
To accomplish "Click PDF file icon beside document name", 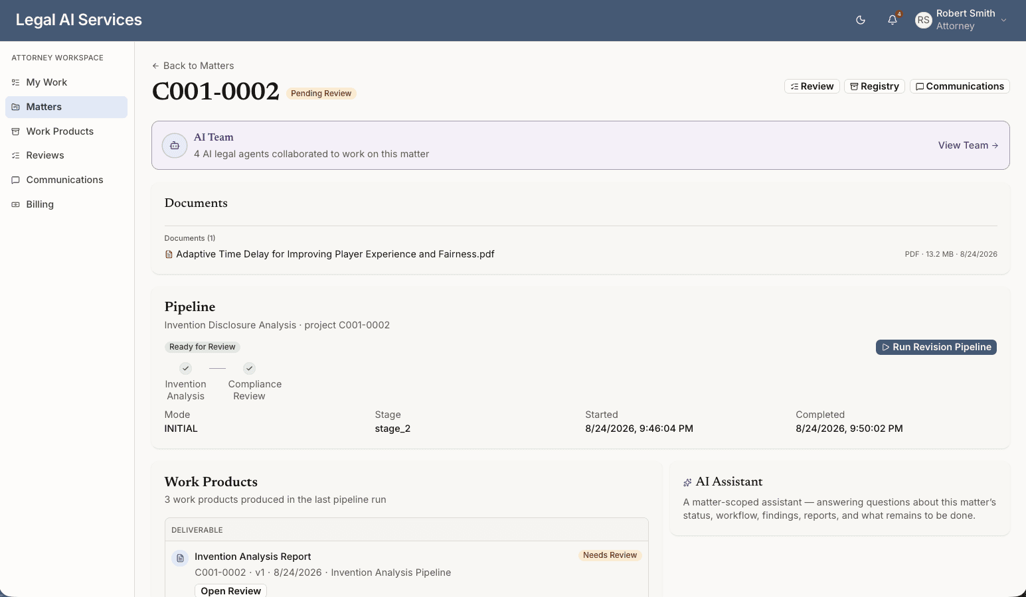I will (x=169, y=254).
